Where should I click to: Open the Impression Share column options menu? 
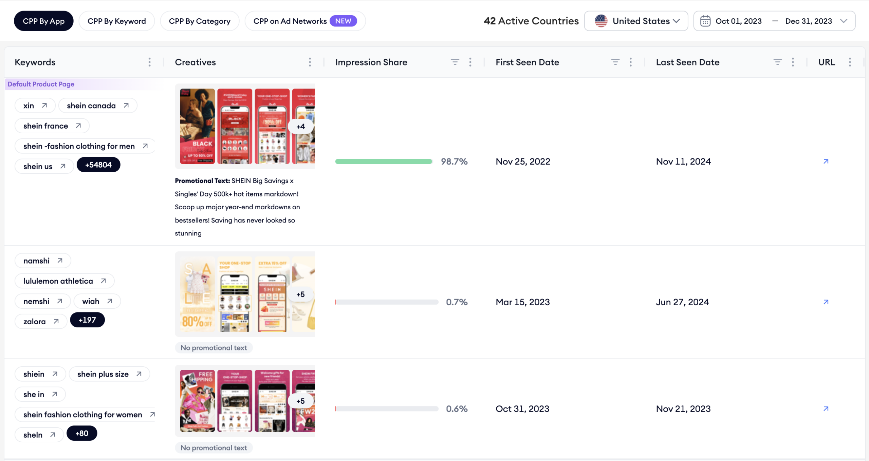click(470, 62)
